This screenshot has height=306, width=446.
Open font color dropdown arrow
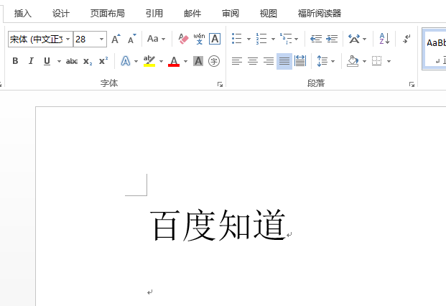[x=185, y=61]
